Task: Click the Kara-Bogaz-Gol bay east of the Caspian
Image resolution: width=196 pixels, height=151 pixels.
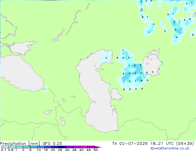Action: [x=116, y=94]
